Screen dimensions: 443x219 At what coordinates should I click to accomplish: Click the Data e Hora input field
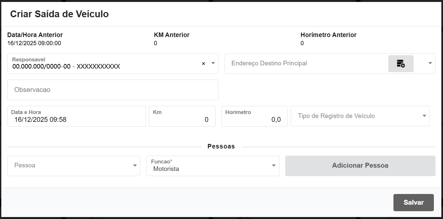pyautogui.click(x=76, y=119)
